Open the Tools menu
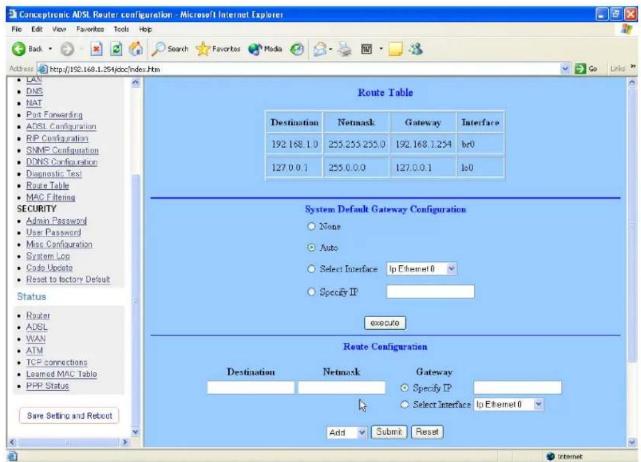Screen dimensions: 641x462 point(121,29)
